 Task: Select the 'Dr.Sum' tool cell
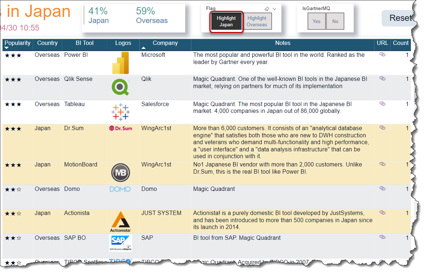tap(74, 128)
